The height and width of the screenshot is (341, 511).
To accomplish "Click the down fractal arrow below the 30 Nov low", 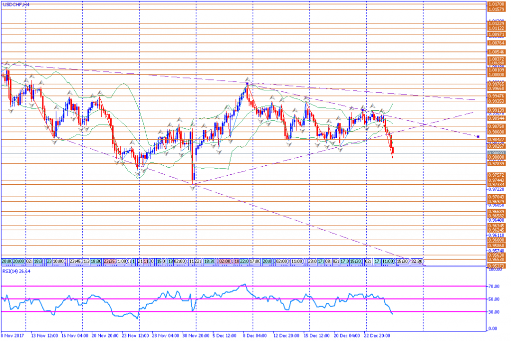I will coord(193,187).
